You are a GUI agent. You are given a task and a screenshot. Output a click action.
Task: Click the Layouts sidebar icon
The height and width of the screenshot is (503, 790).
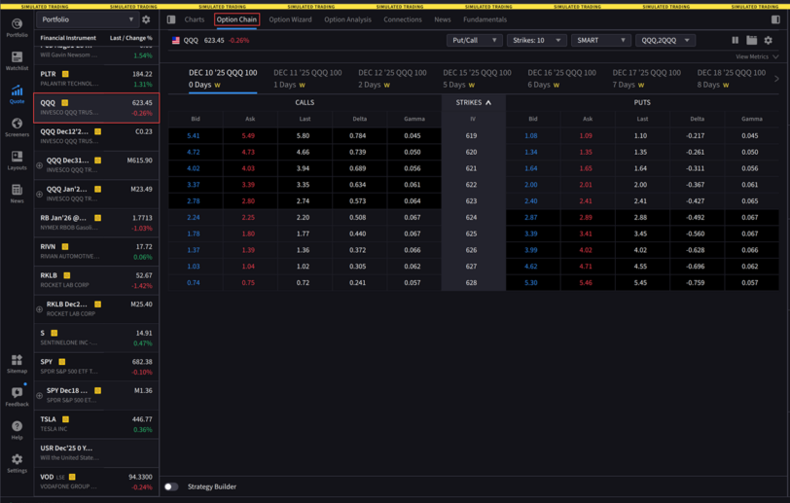pyautogui.click(x=17, y=160)
